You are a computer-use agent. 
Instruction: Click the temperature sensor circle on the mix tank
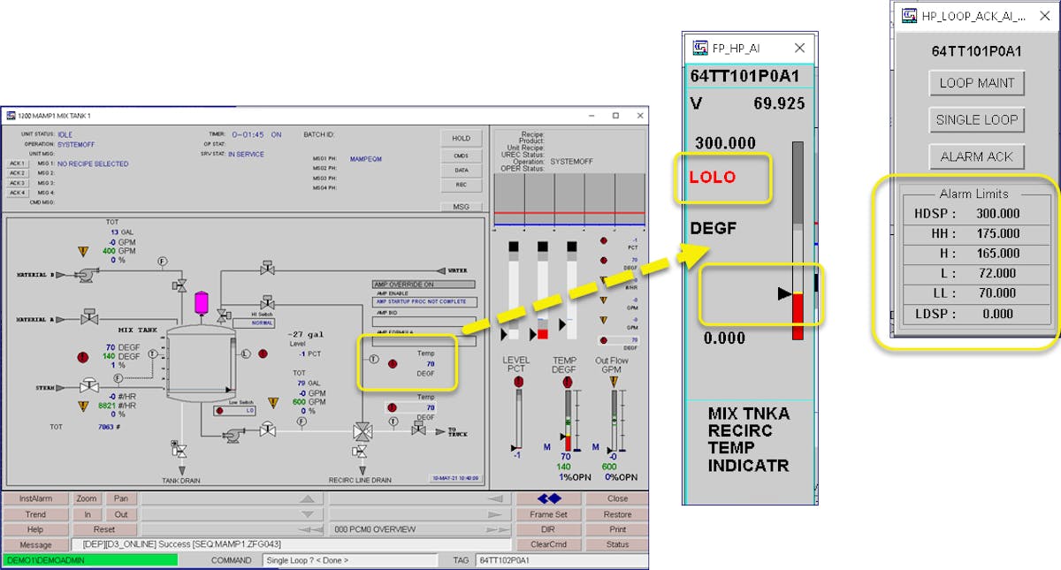click(153, 354)
